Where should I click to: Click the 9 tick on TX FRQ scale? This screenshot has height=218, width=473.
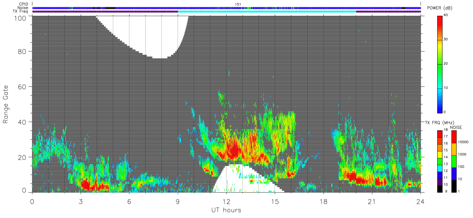click(445, 191)
